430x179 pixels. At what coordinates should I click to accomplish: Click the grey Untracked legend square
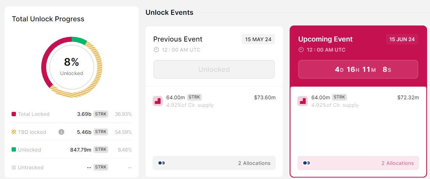click(x=14, y=167)
